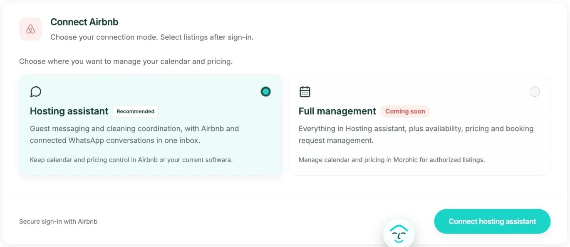Click 'Guest messaging and cleaning coordination' description
The height and width of the screenshot is (247, 570).
tap(134, 135)
